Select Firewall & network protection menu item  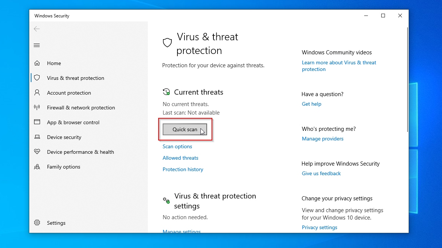tap(81, 108)
